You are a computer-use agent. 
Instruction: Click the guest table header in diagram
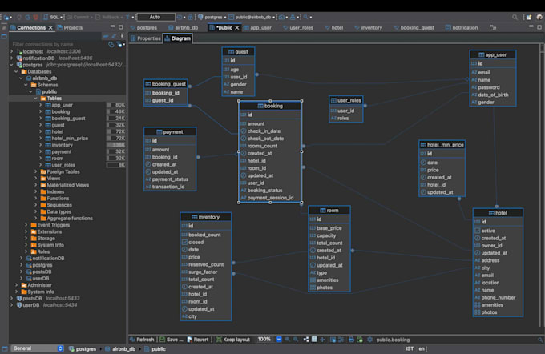coord(238,52)
